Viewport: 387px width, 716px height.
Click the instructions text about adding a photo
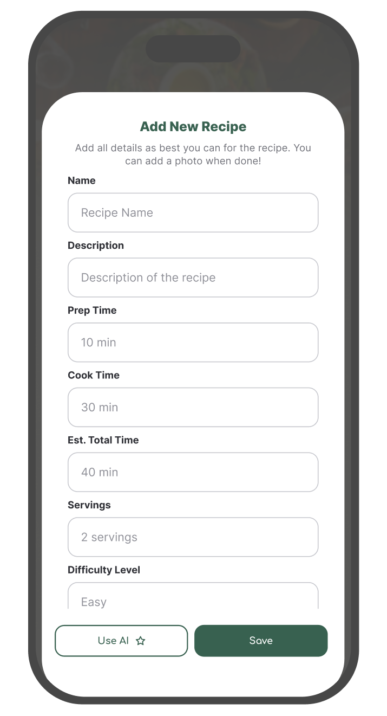(x=193, y=154)
